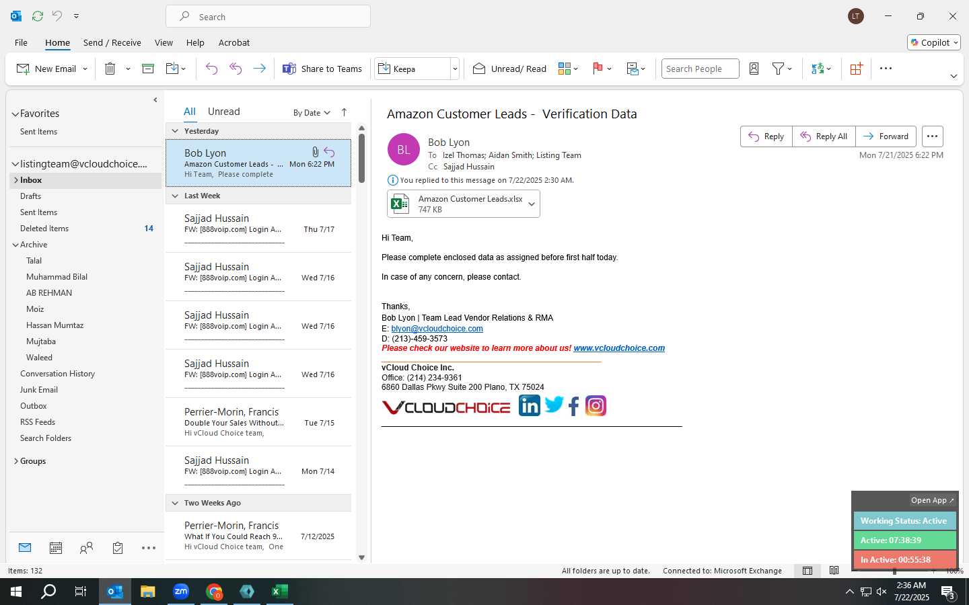The image size is (969, 605).
Task: Click Send/Receive sync icon in title bar
Action: (x=38, y=15)
